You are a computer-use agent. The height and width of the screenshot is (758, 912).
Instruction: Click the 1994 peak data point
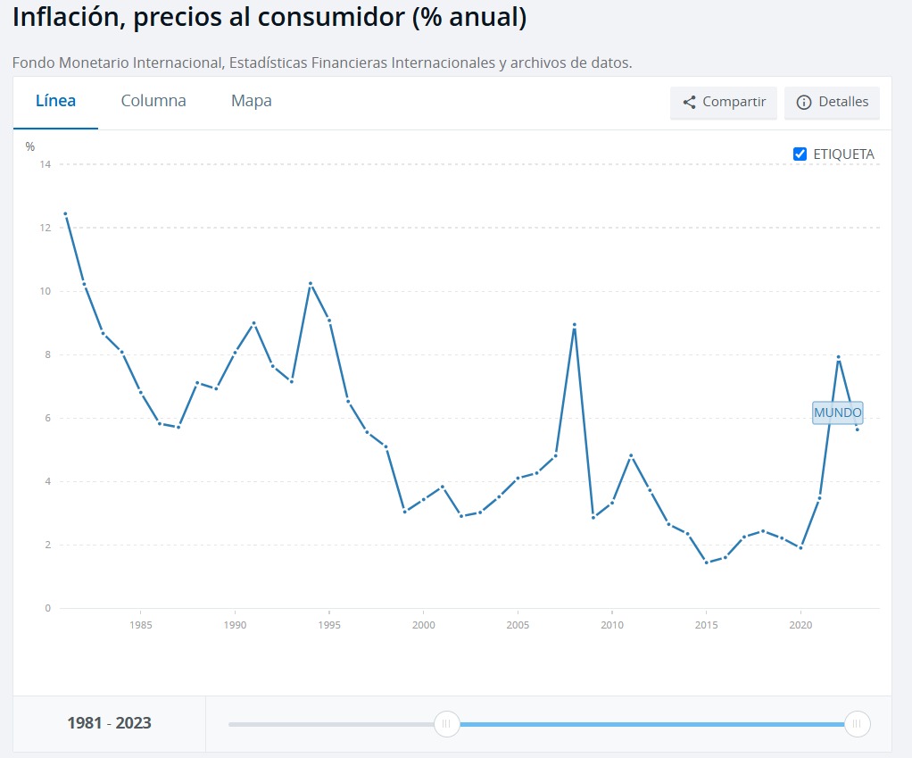click(x=311, y=284)
